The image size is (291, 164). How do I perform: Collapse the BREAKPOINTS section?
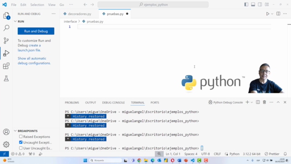15,131
